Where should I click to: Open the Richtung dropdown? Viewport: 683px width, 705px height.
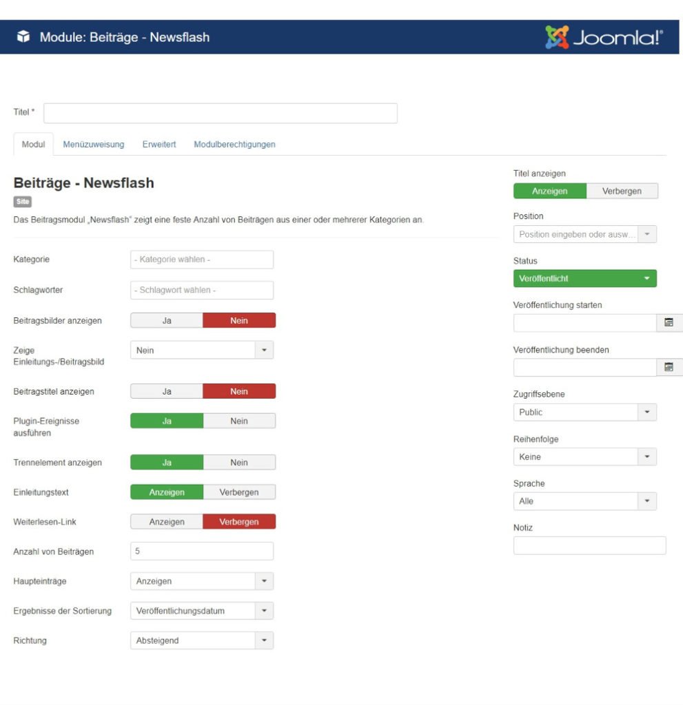[202, 640]
